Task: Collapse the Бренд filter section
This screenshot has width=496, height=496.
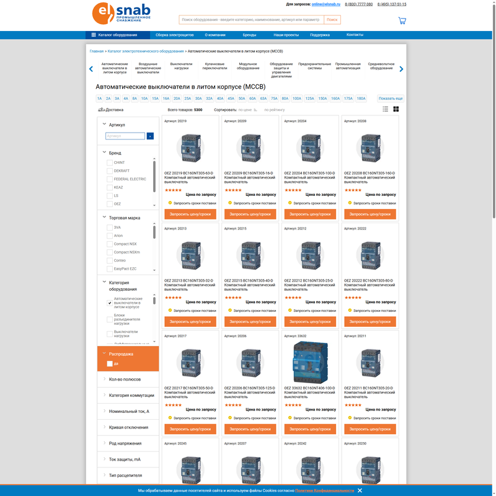Action: (x=104, y=153)
